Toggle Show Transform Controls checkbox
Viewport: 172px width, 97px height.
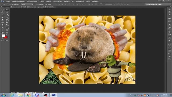37,4
